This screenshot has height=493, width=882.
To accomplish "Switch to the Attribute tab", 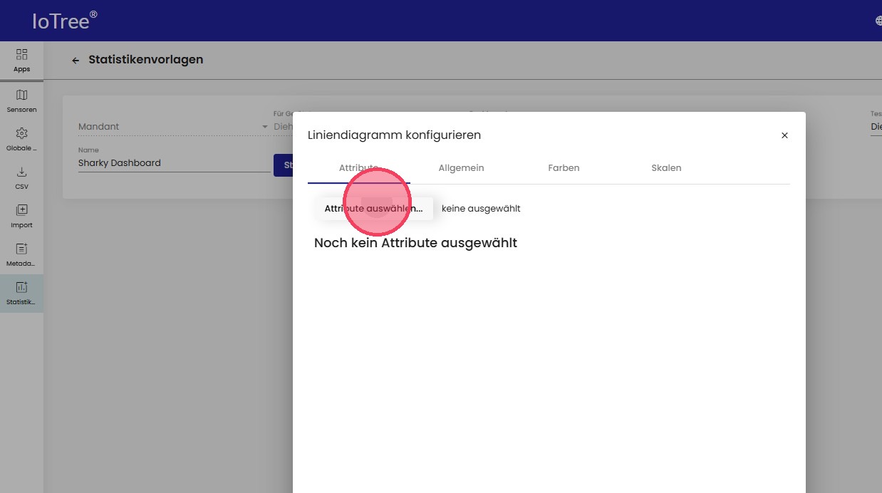I will 358,168.
